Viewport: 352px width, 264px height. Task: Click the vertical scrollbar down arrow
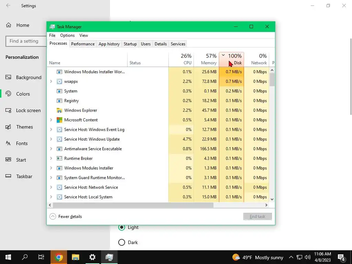coord(272,199)
